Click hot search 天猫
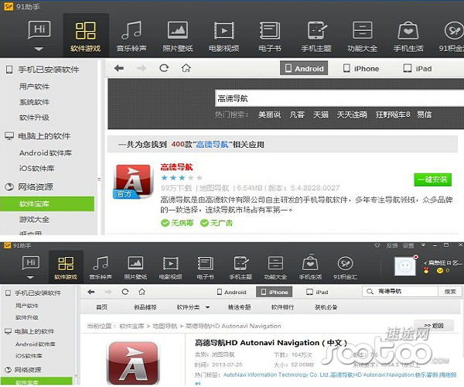This screenshot has height=387, width=464. (x=321, y=115)
